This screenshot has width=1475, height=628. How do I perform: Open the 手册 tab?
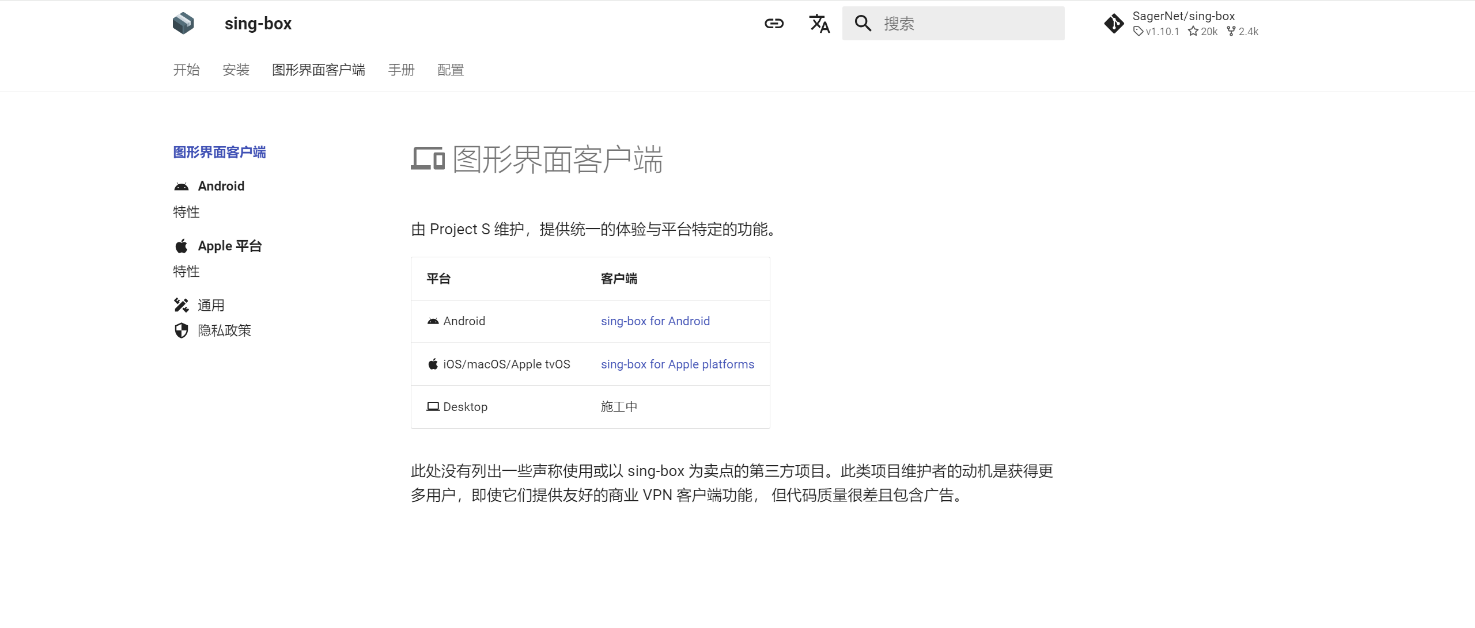(x=401, y=70)
